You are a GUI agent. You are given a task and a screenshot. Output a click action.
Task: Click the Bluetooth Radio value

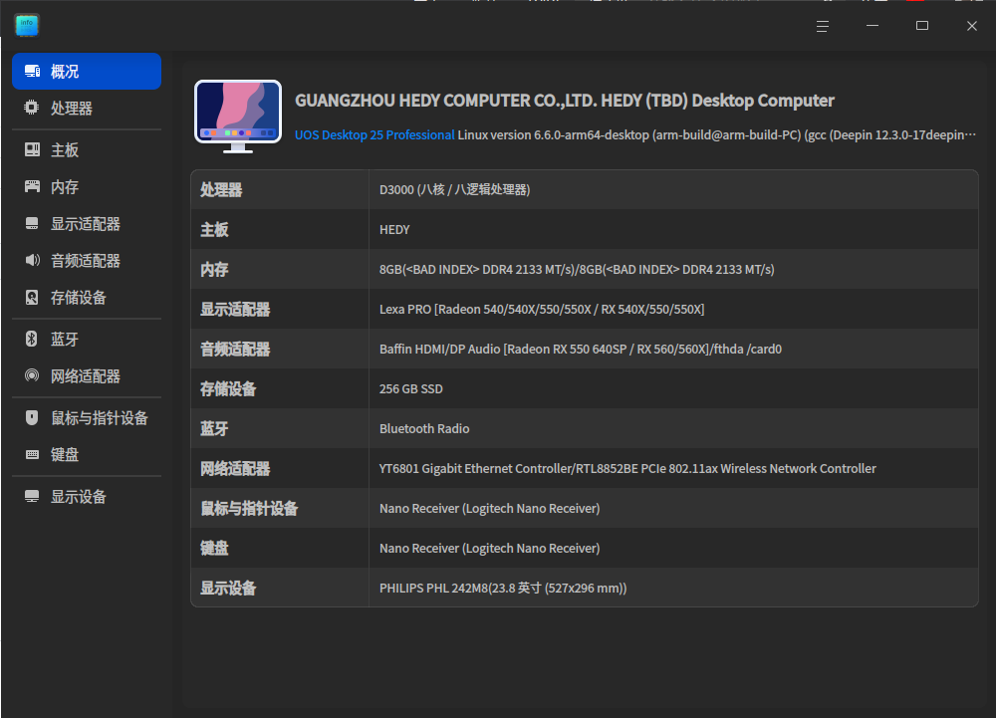click(424, 429)
